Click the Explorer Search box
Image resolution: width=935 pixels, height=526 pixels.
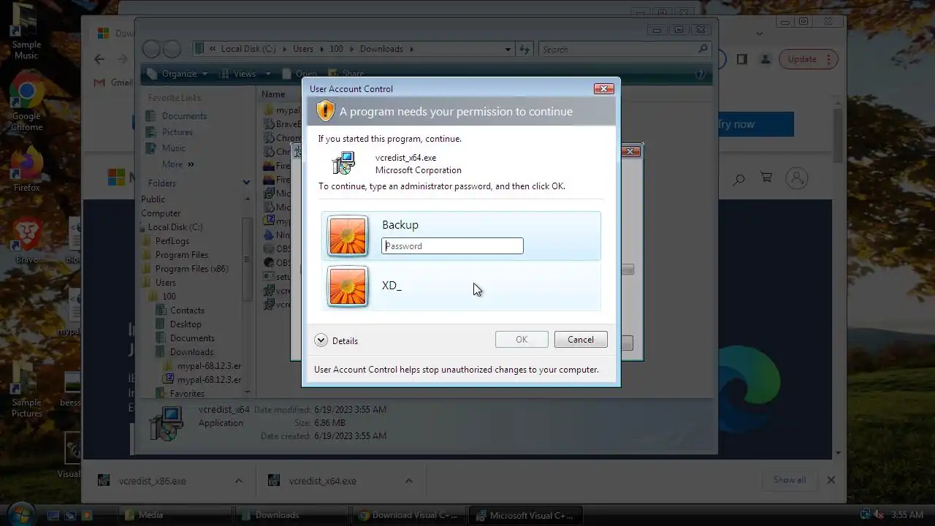coord(625,50)
